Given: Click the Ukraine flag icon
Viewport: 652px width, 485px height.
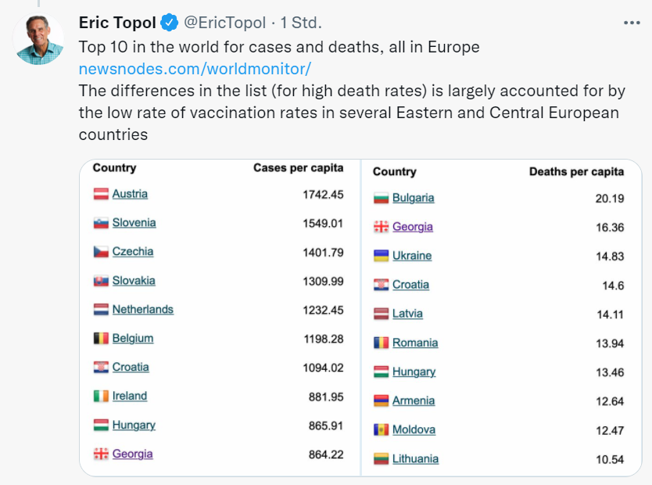Looking at the screenshot, I should click(x=381, y=255).
